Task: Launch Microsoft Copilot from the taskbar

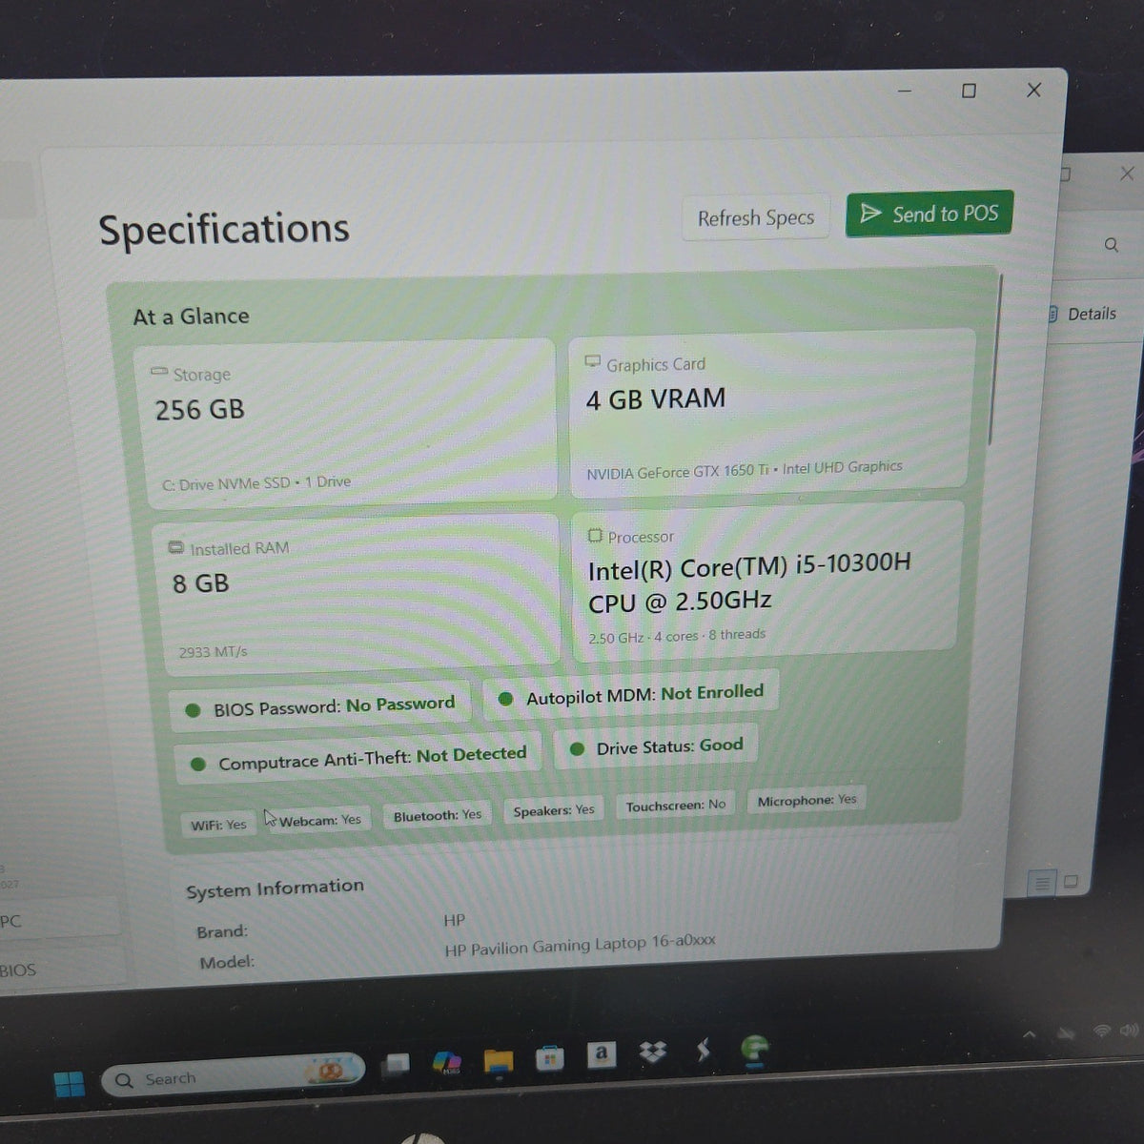Action: click(447, 1062)
